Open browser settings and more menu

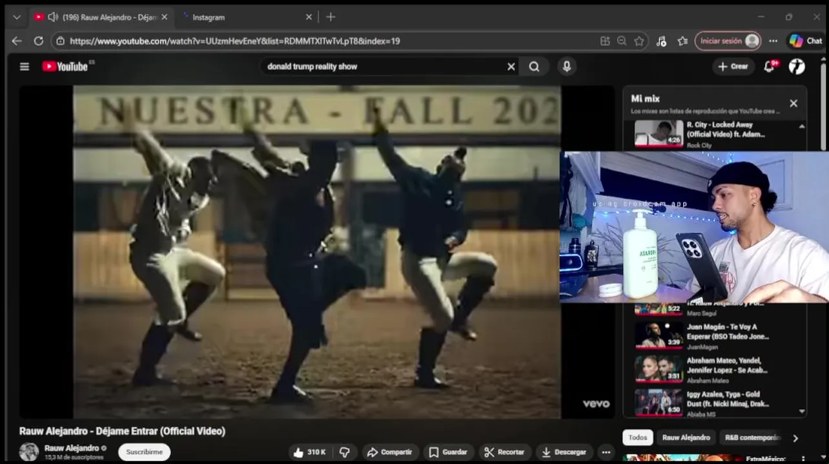(773, 41)
